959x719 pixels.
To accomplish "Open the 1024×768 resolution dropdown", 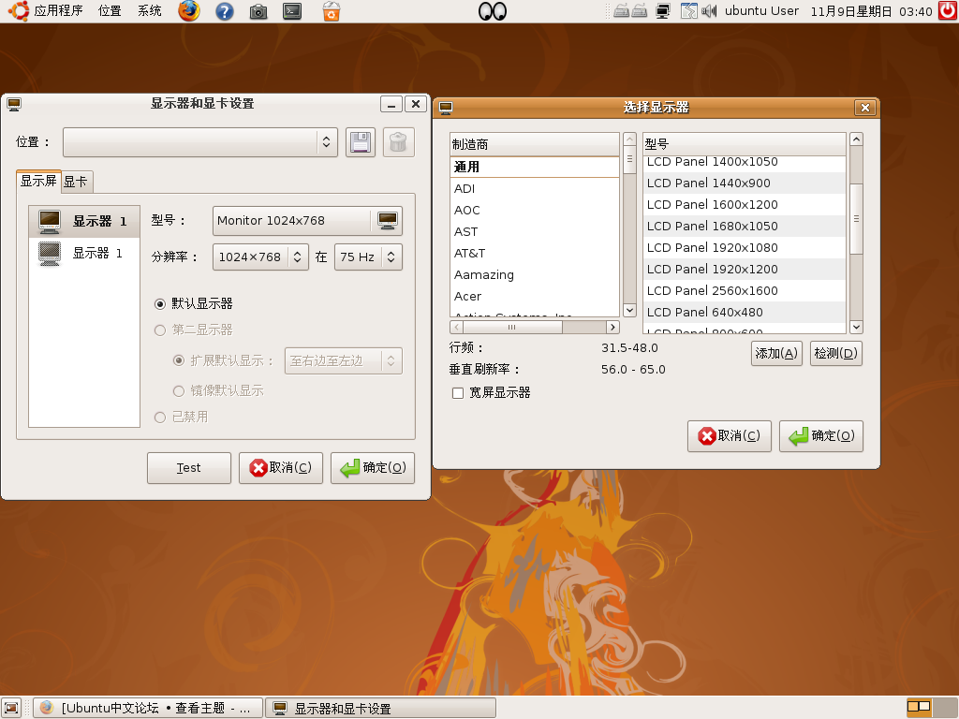I will pyautogui.click(x=260, y=257).
